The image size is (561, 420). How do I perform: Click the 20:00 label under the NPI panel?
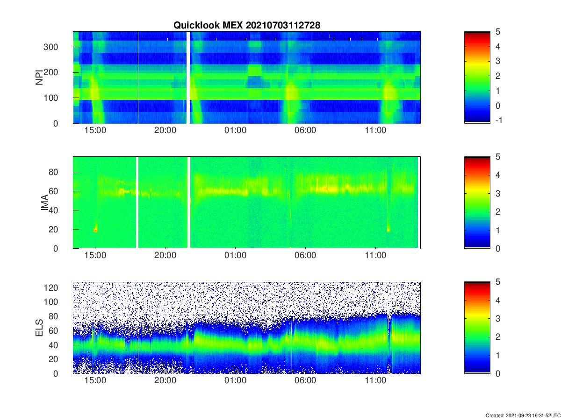point(165,131)
